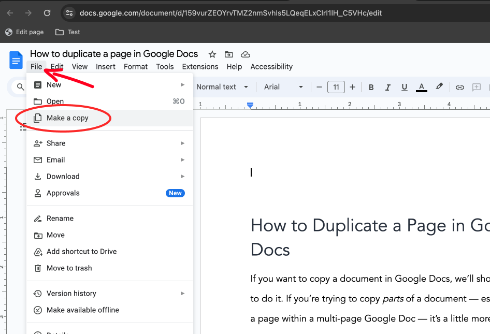Screen dimensions: 490x334
Task: Choose Approvals menu entry
Action: point(110,193)
